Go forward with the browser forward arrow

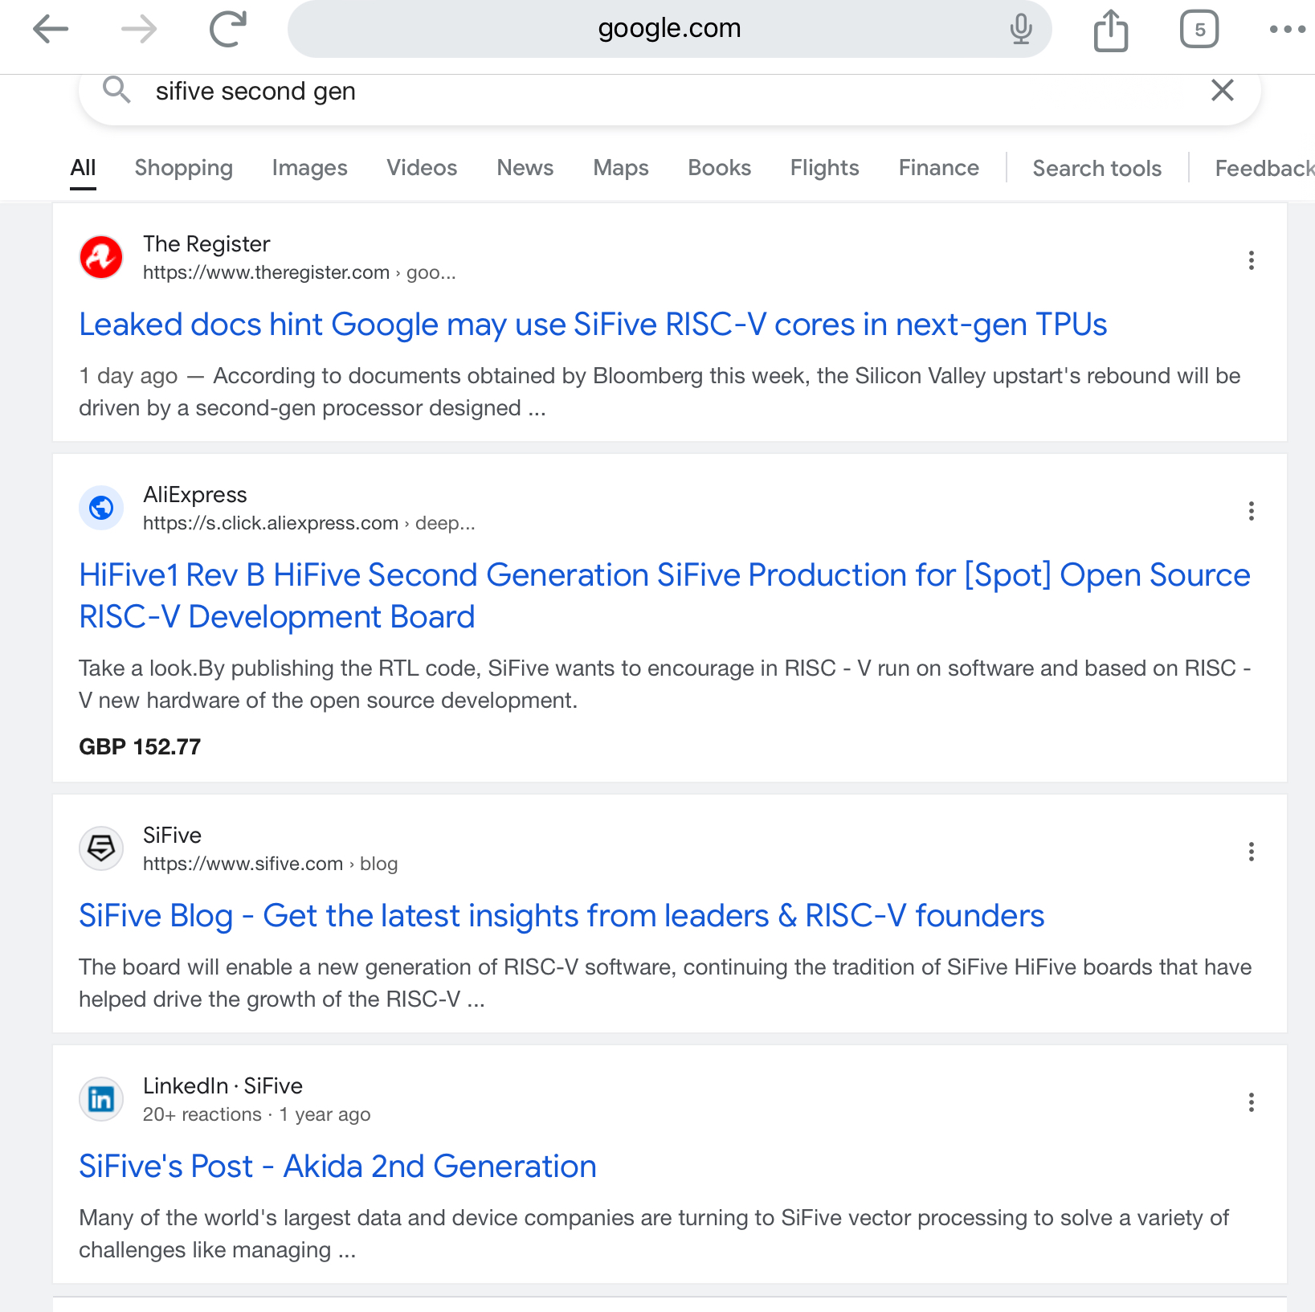[139, 30]
